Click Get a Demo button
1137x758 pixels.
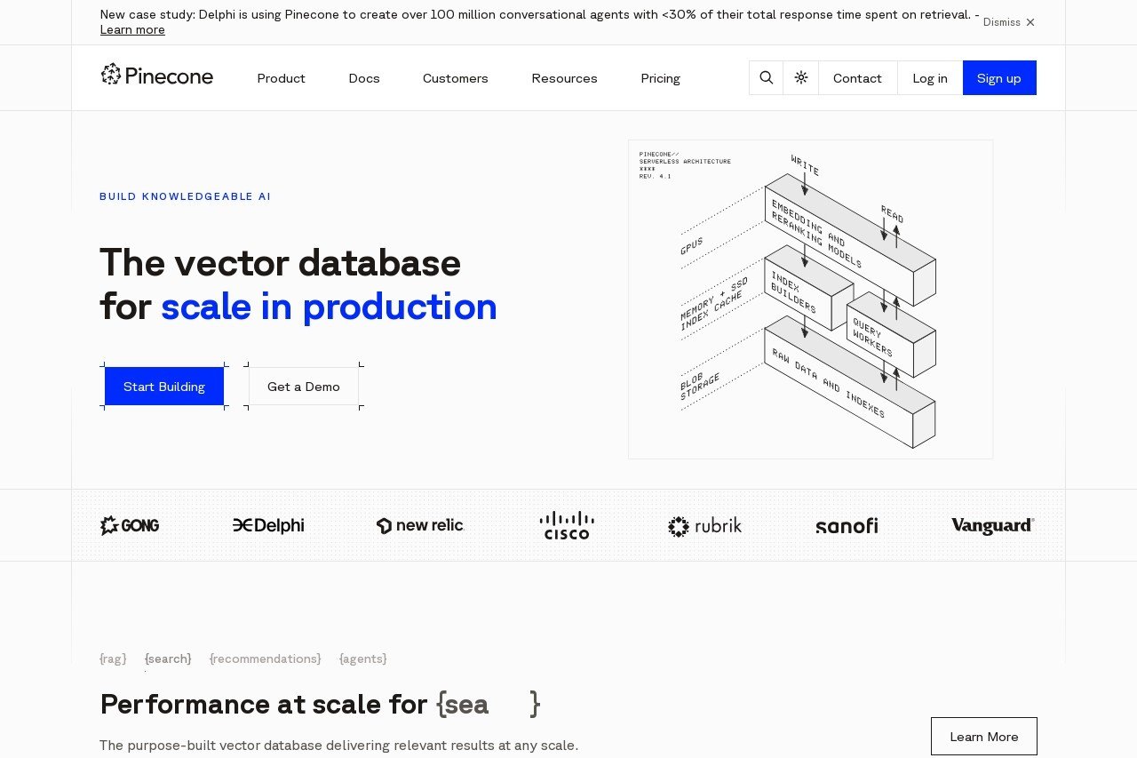pos(304,387)
